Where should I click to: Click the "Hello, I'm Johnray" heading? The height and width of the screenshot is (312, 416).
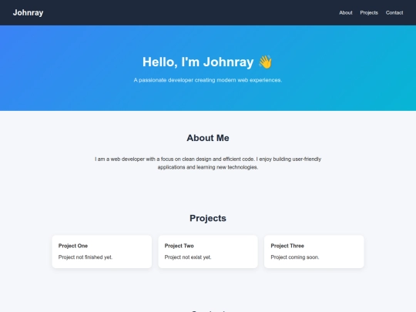click(x=207, y=62)
